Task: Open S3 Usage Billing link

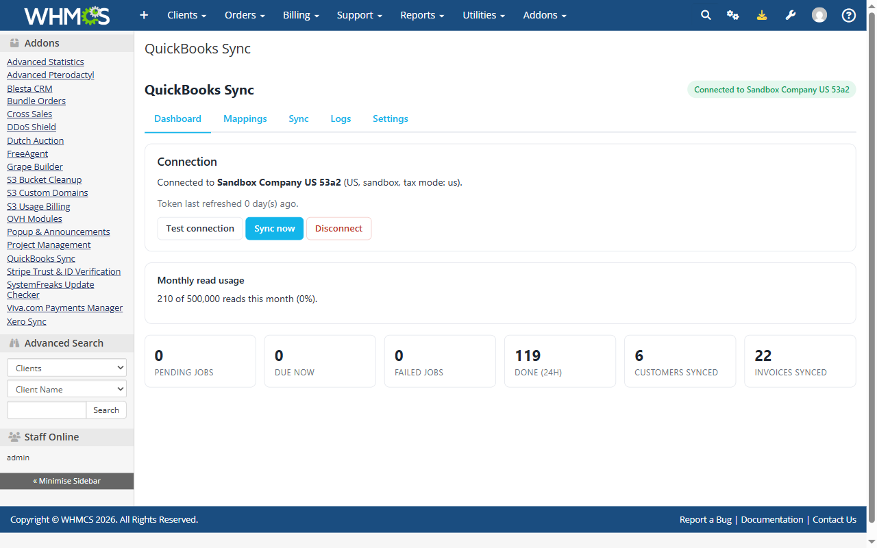Action: coord(38,206)
